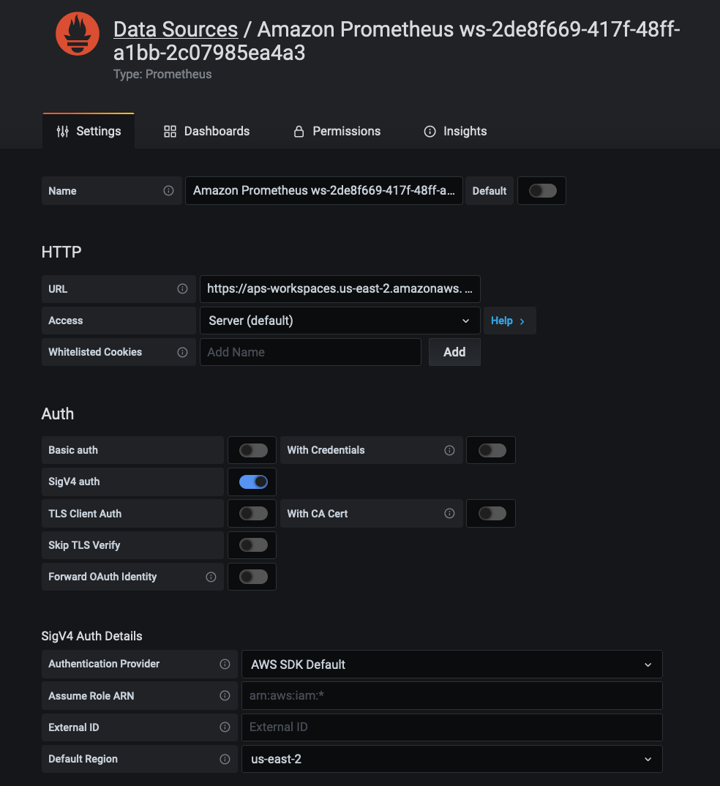This screenshot has height=786, width=720.
Task: Go to the Data Sources breadcrumb link
Action: tap(176, 29)
